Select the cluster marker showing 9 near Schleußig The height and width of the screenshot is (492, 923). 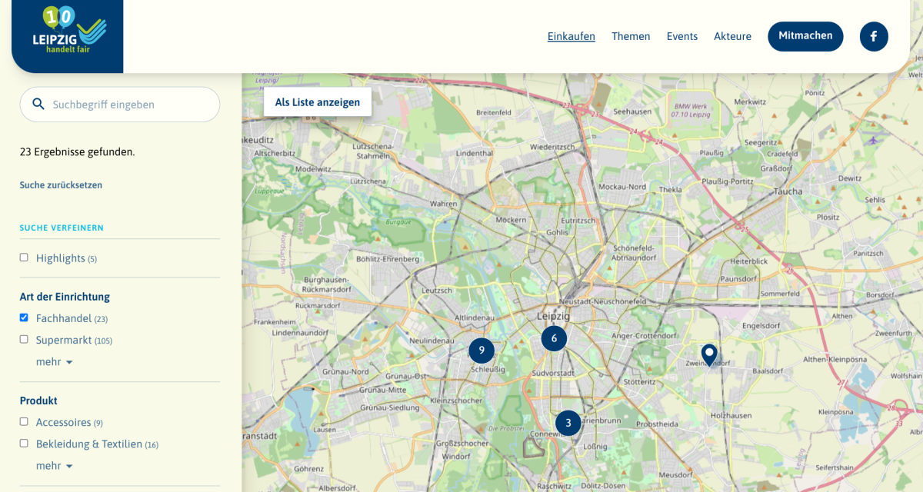[x=481, y=350]
